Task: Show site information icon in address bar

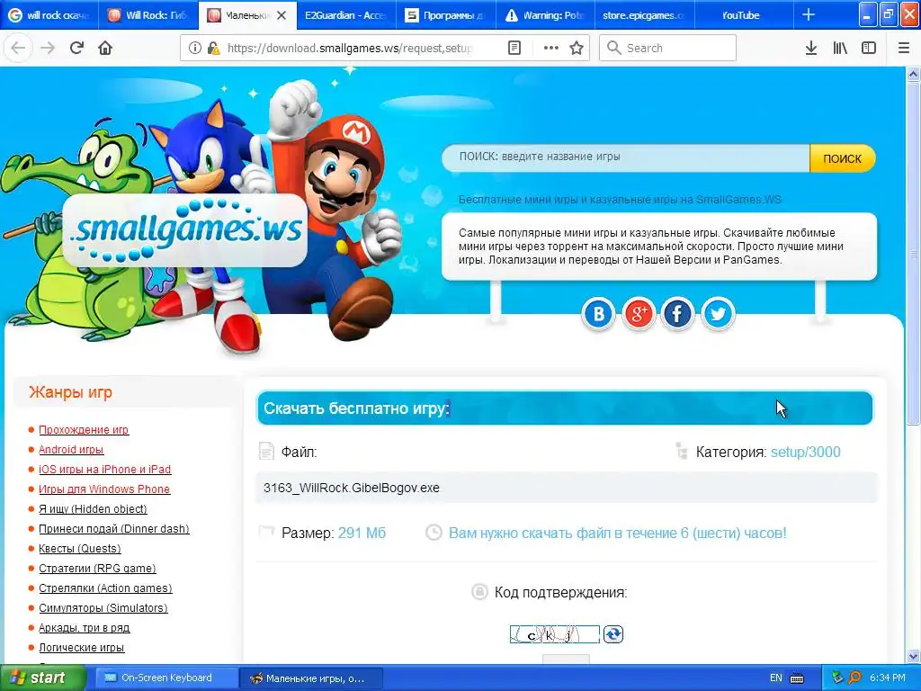Action: tap(195, 48)
